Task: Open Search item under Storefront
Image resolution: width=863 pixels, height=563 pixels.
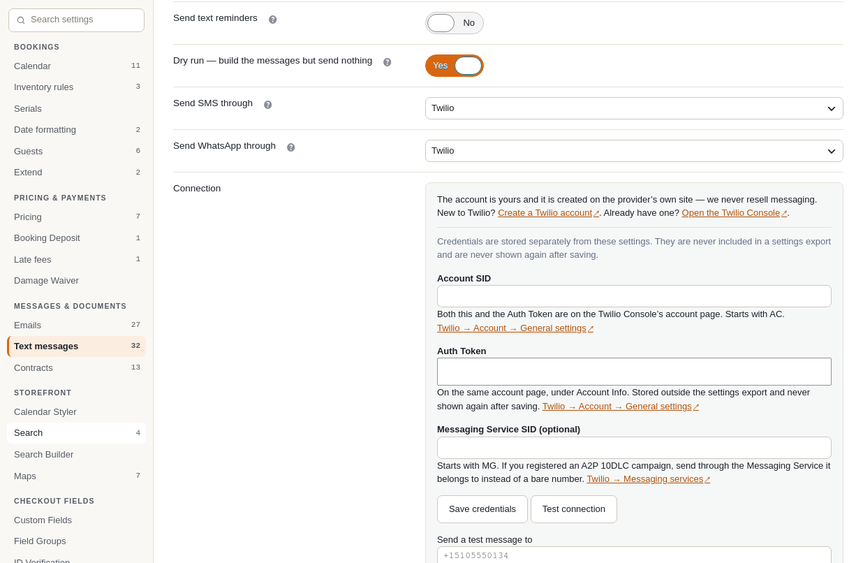Action: (77, 433)
